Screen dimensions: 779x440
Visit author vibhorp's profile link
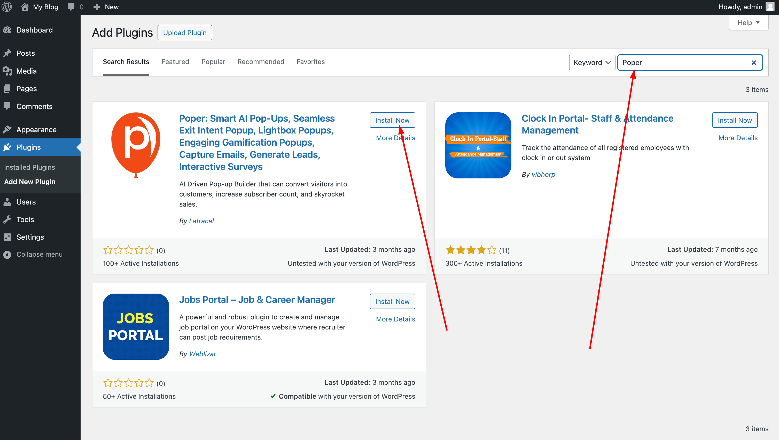[x=543, y=175]
